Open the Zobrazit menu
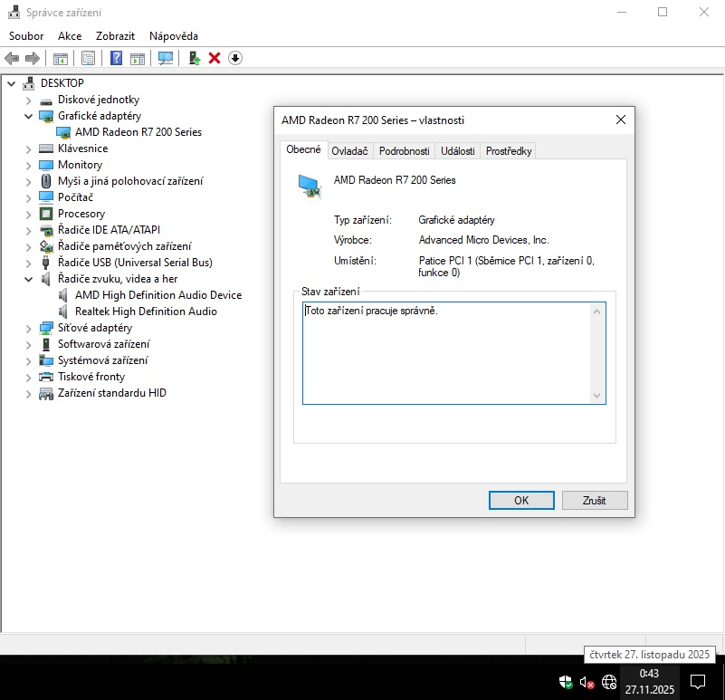Screen dimensions: 725x700 click(x=115, y=36)
